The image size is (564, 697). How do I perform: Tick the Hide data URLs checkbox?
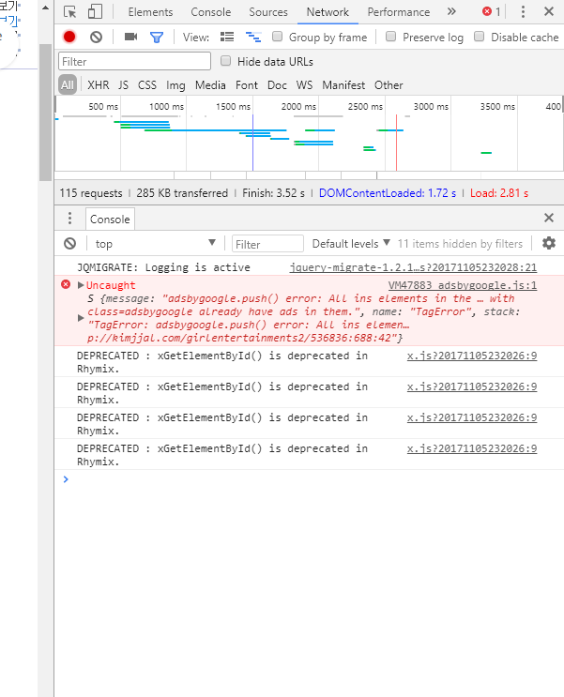click(225, 61)
